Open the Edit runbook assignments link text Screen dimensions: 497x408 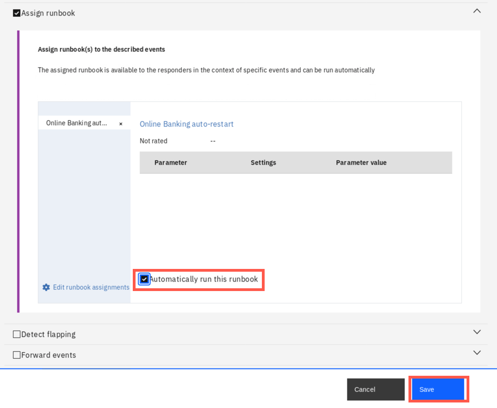click(x=91, y=287)
